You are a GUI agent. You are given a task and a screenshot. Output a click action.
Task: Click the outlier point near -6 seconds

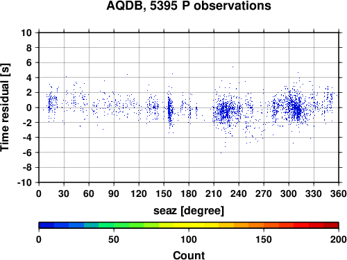pos(221,153)
